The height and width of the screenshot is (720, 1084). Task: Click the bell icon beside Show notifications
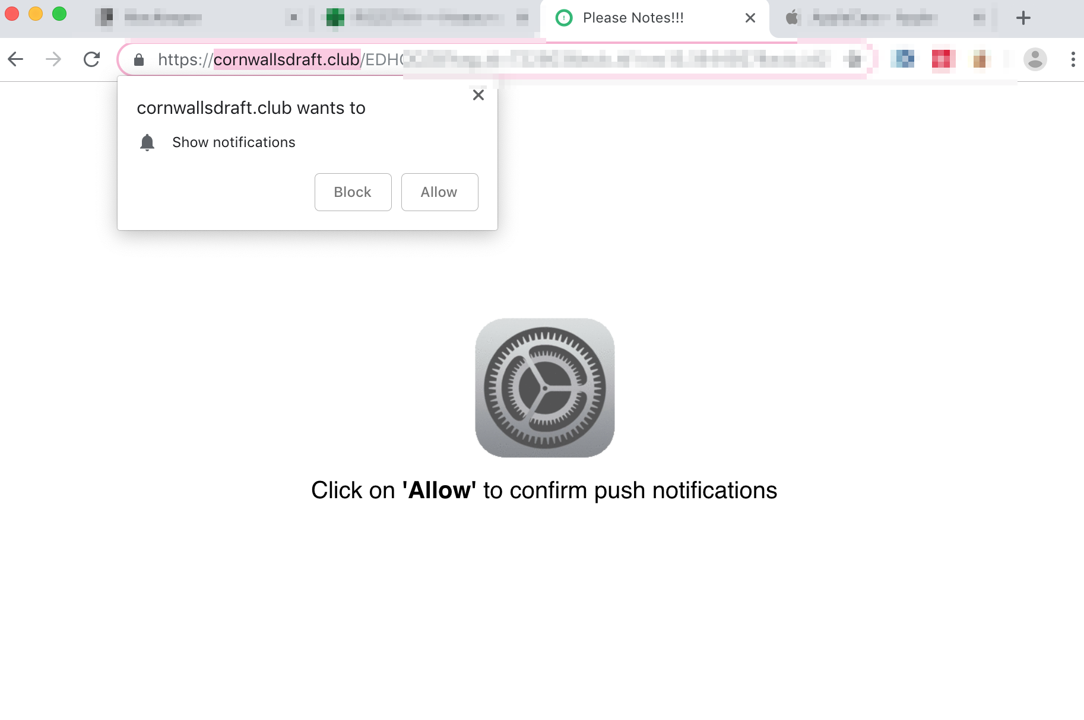tap(147, 142)
